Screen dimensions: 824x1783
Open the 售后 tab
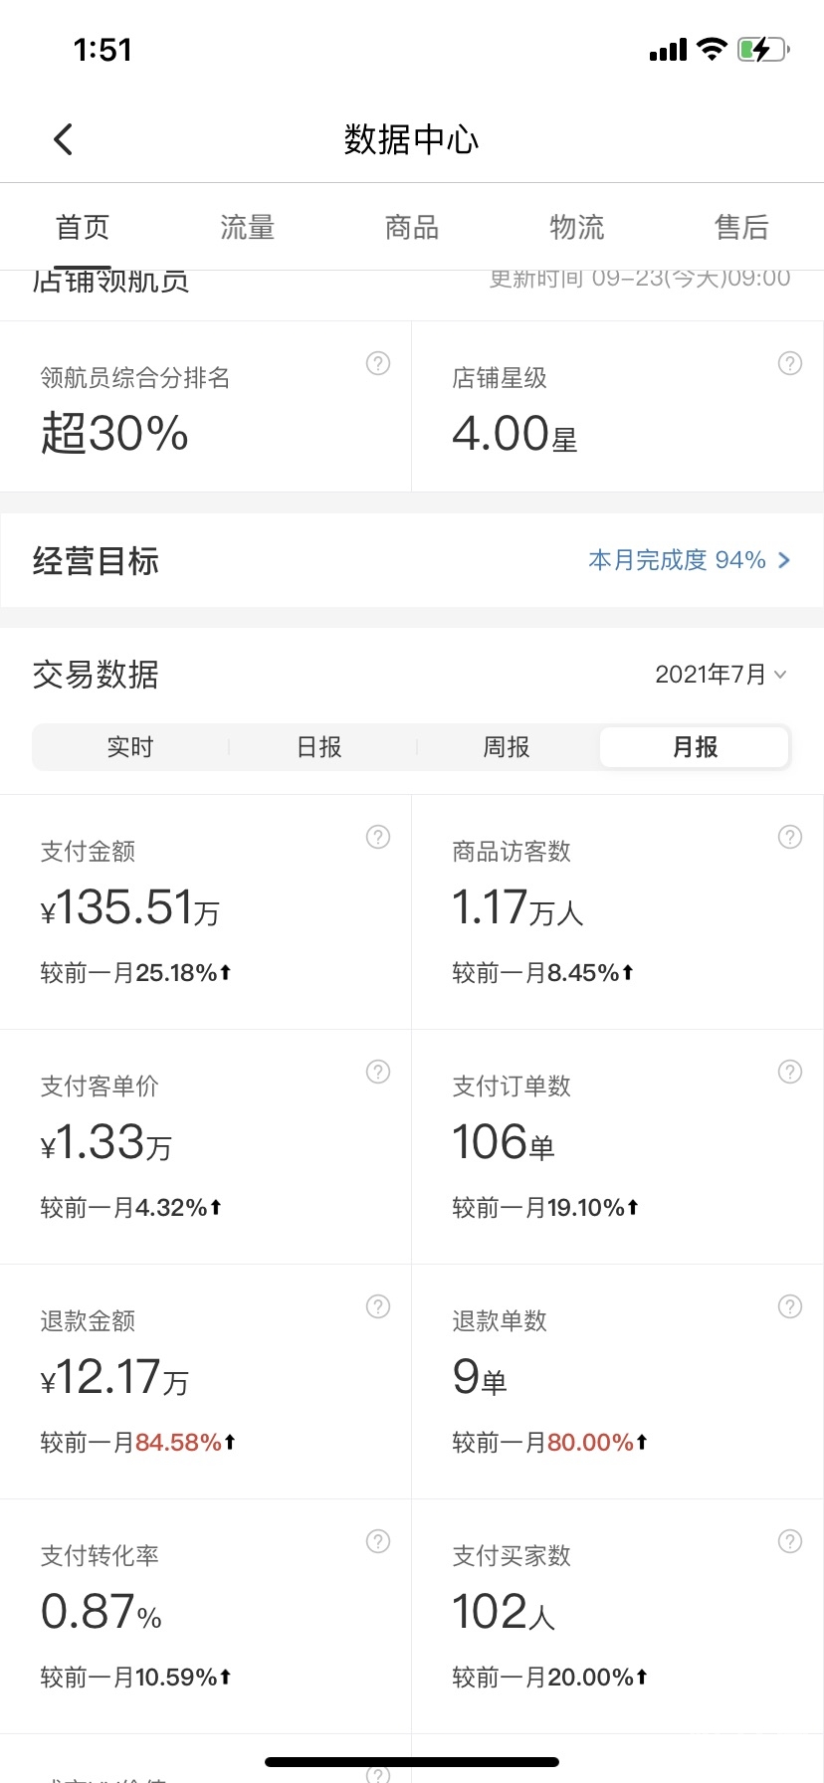[741, 228]
